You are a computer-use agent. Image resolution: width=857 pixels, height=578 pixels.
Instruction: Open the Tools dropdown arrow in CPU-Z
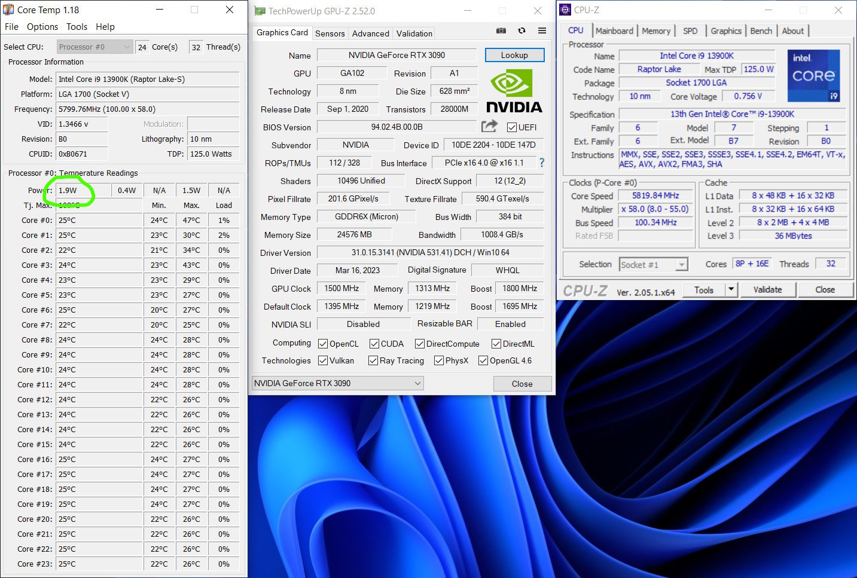[731, 289]
